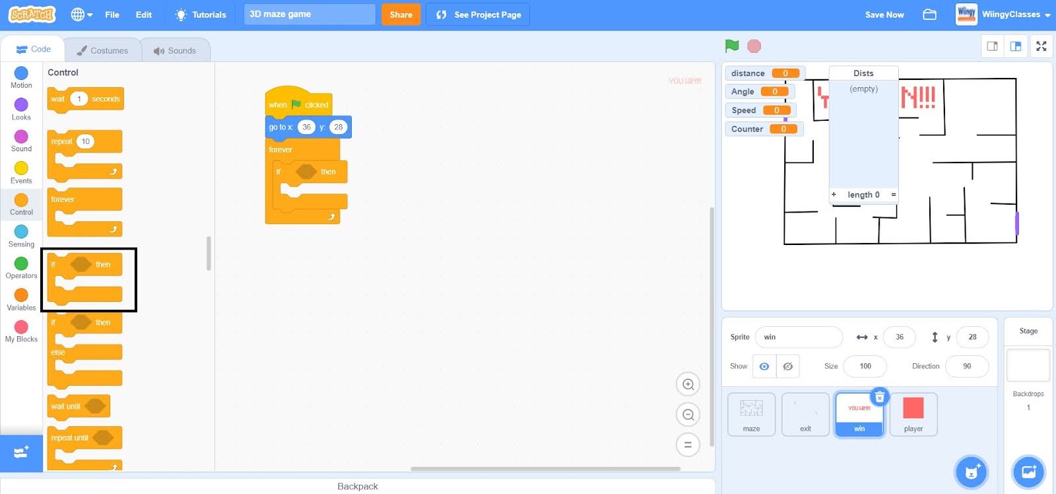The image size is (1056, 494).
Task: Open the Edit menu
Action: click(144, 15)
